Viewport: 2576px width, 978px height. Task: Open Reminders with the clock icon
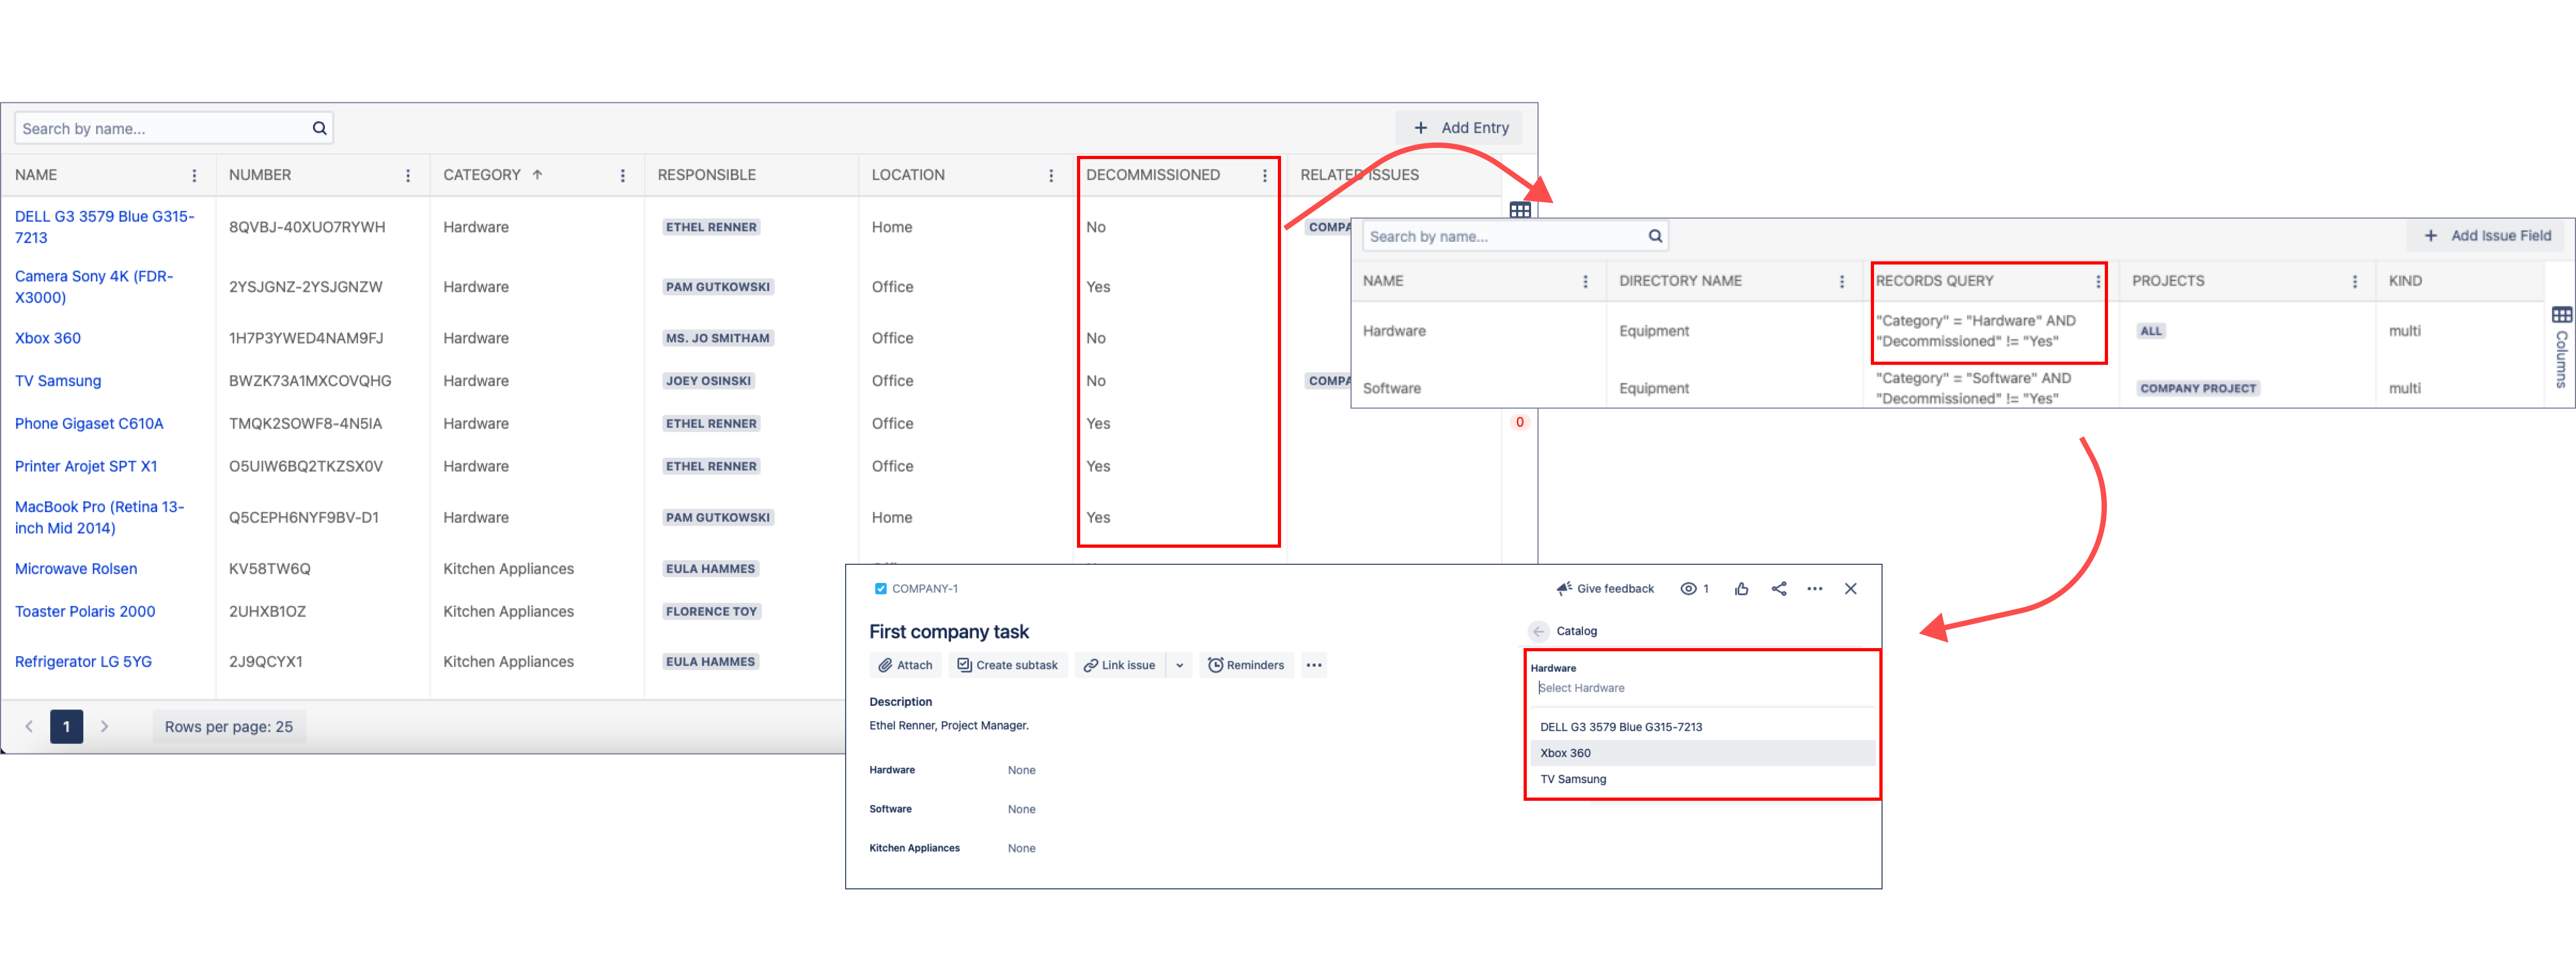click(1245, 664)
